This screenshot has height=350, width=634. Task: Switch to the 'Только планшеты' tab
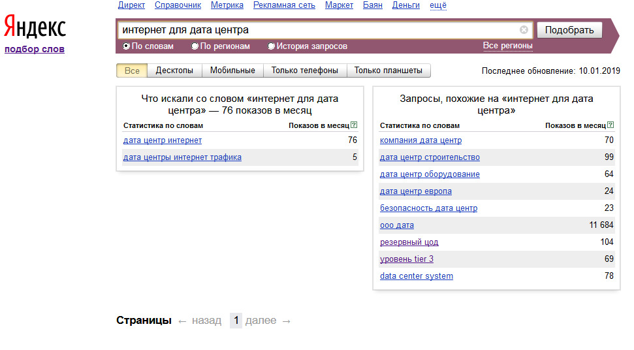(x=388, y=71)
